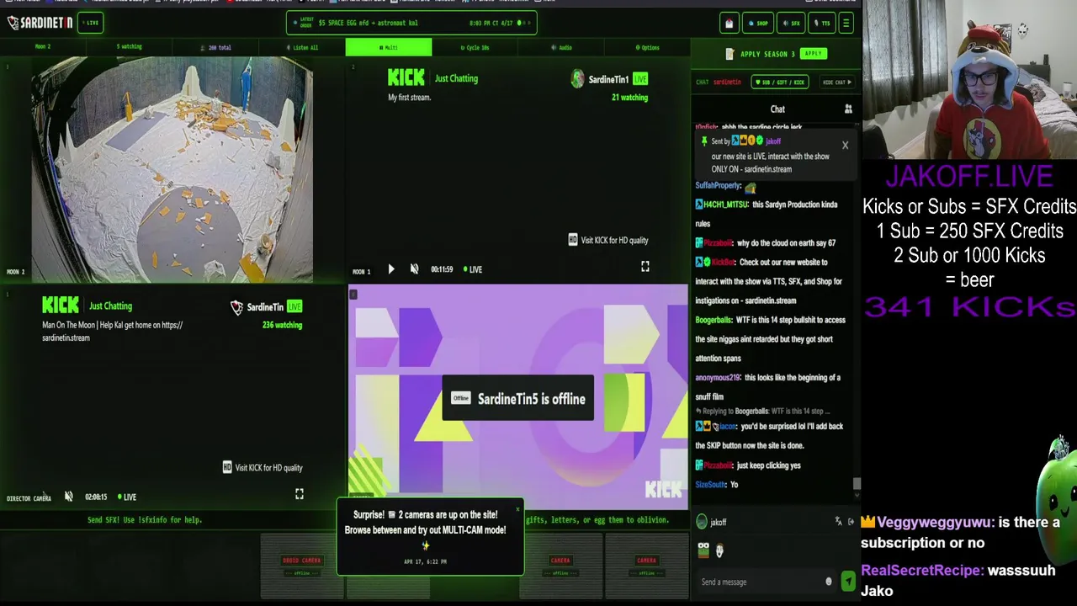Click the anonymous219 username in chat
Screen dimensions: 1077x606
tap(718, 378)
